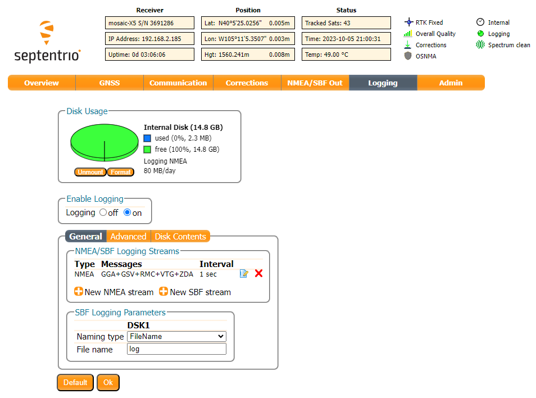Open the Admin menu
536x398 pixels.
coord(451,83)
